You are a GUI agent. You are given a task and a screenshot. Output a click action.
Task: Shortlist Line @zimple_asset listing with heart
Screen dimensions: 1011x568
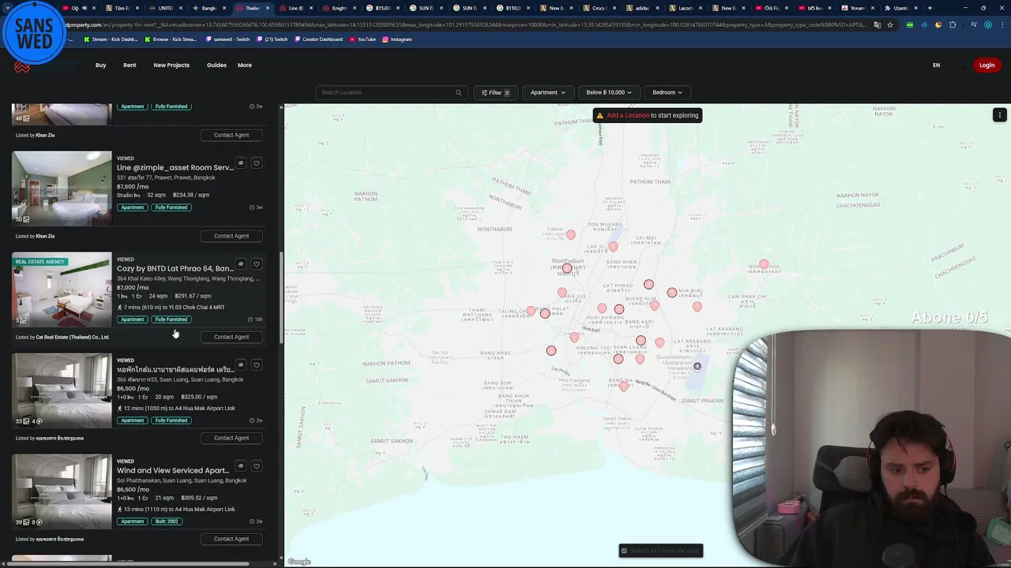[x=257, y=163]
